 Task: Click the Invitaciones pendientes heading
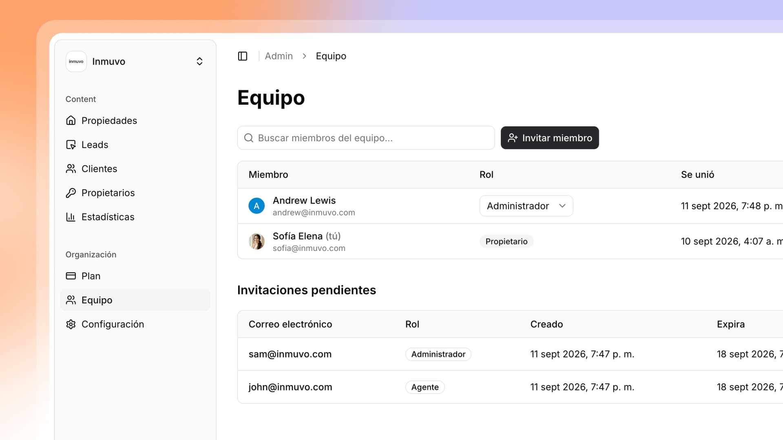(x=307, y=290)
